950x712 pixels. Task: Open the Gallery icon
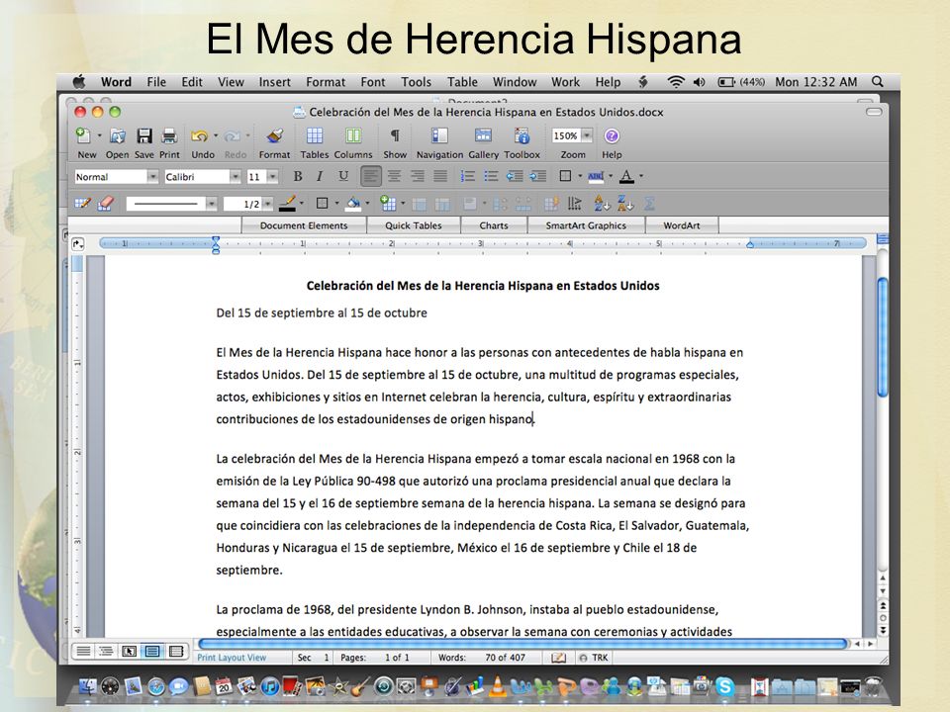483,136
